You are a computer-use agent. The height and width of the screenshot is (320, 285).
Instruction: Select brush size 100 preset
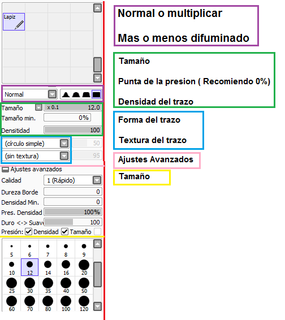tap(66, 303)
